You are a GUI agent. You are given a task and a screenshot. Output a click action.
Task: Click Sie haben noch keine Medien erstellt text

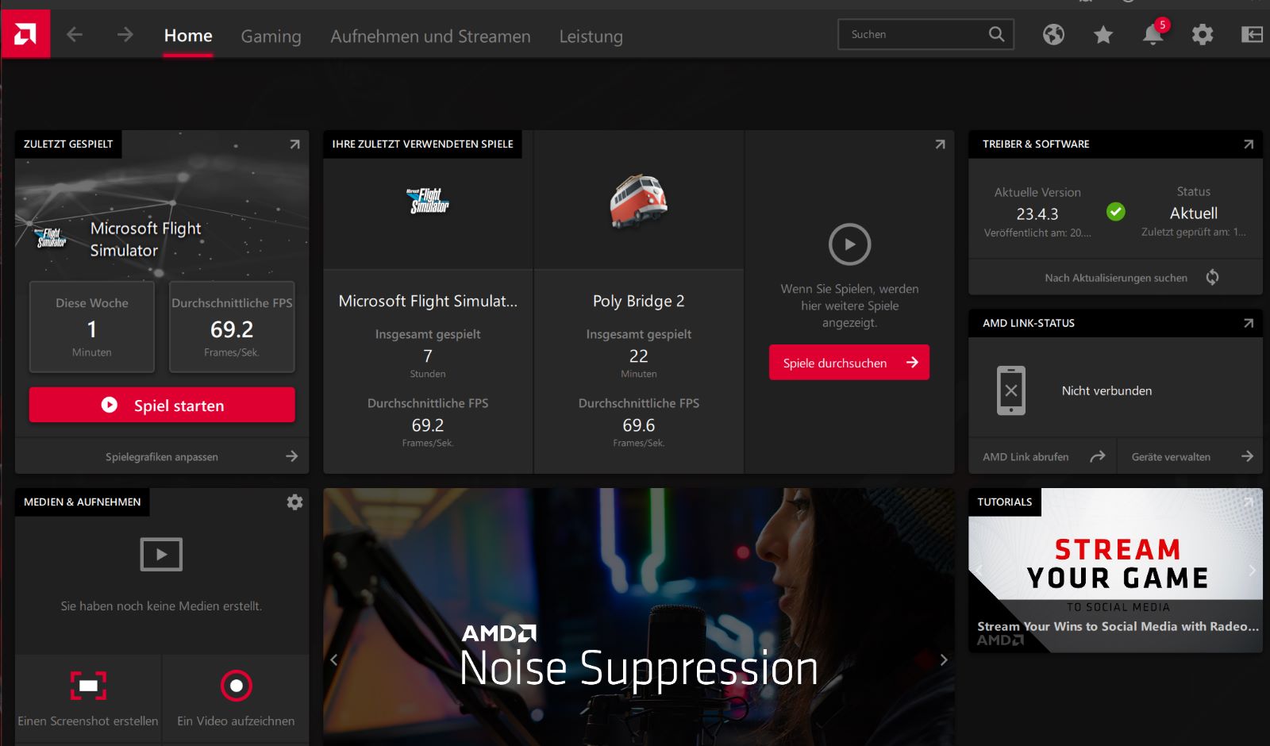pos(161,606)
